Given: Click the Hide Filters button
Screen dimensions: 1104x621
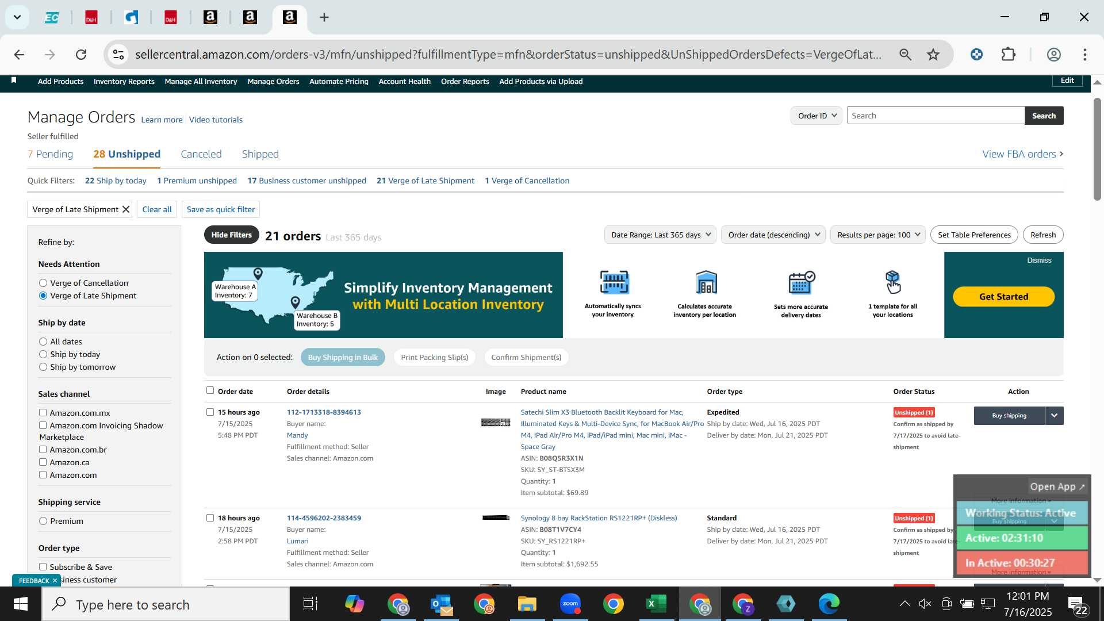Looking at the screenshot, I should [x=231, y=235].
